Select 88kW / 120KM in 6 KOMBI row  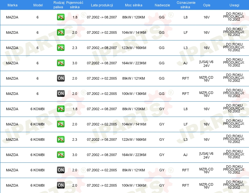133,109
